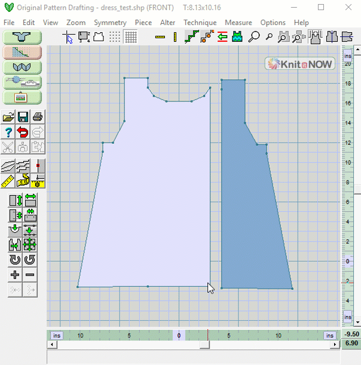Click the partial width adjust icon
The height and width of the screenshot is (365, 361).
(30, 215)
